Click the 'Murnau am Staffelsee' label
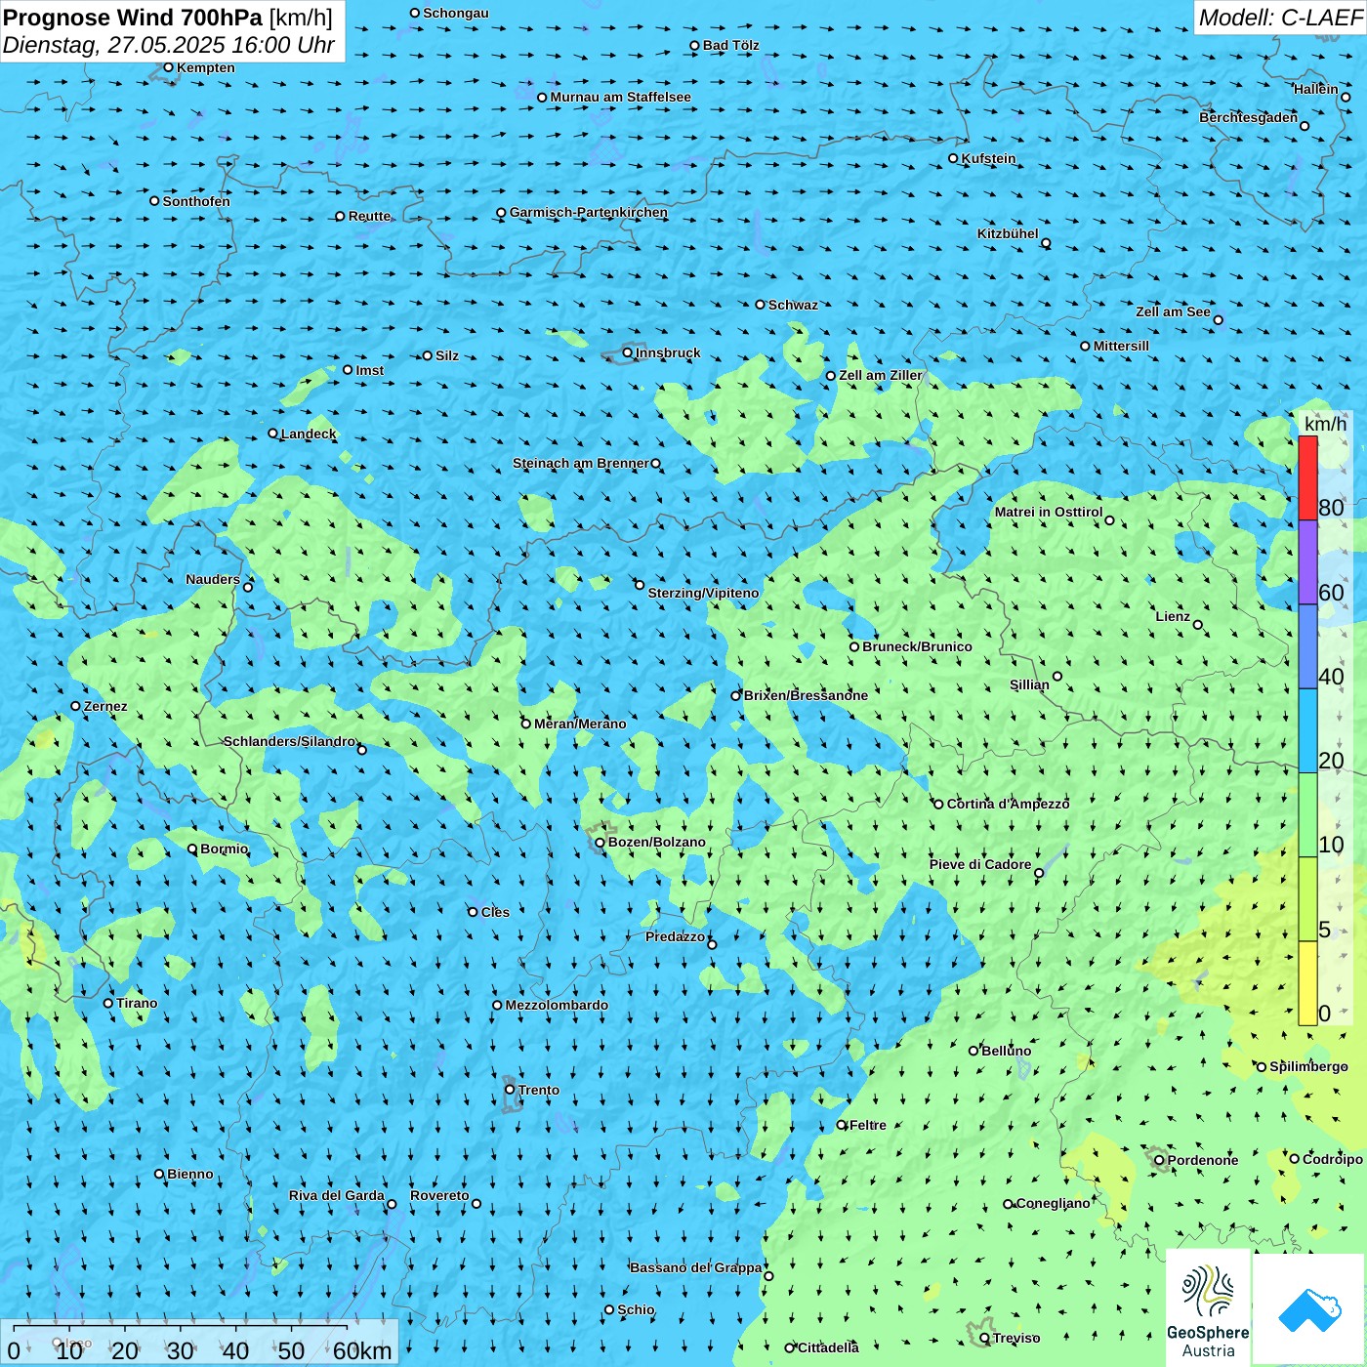The image size is (1367, 1367). [x=620, y=97]
